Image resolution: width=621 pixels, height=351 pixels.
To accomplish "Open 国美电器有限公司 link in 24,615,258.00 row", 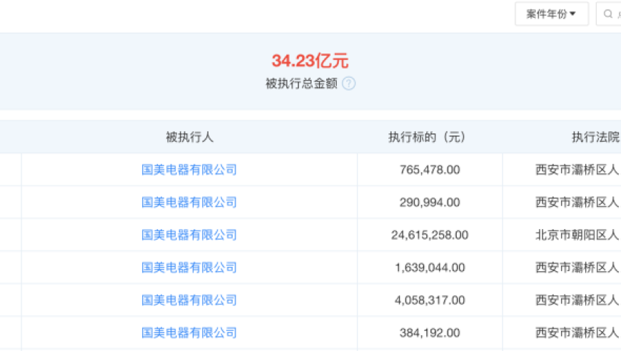I will (x=189, y=235).
